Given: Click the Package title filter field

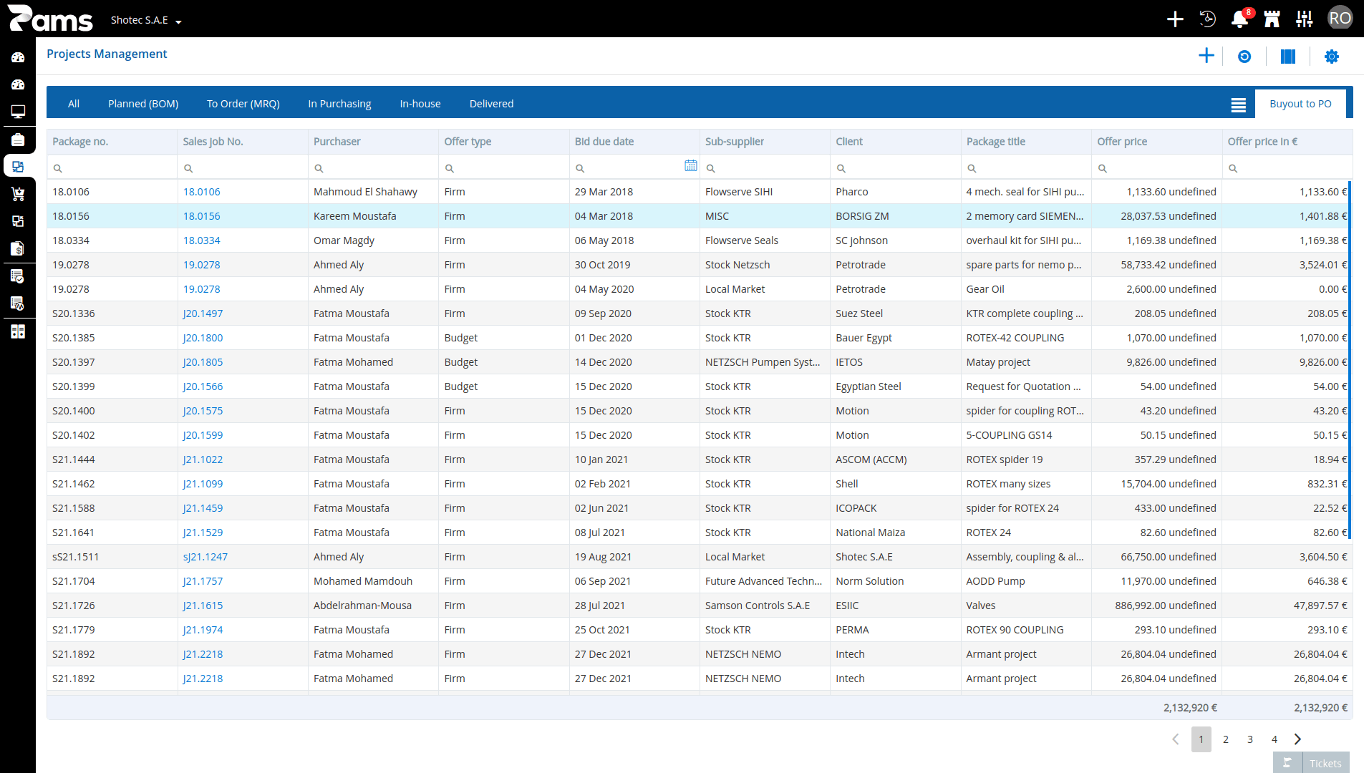Looking at the screenshot, I should (1026, 167).
